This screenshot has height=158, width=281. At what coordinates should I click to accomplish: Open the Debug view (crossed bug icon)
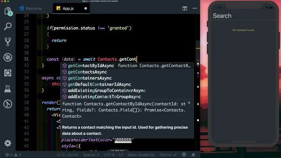pyautogui.click(x=8, y=57)
